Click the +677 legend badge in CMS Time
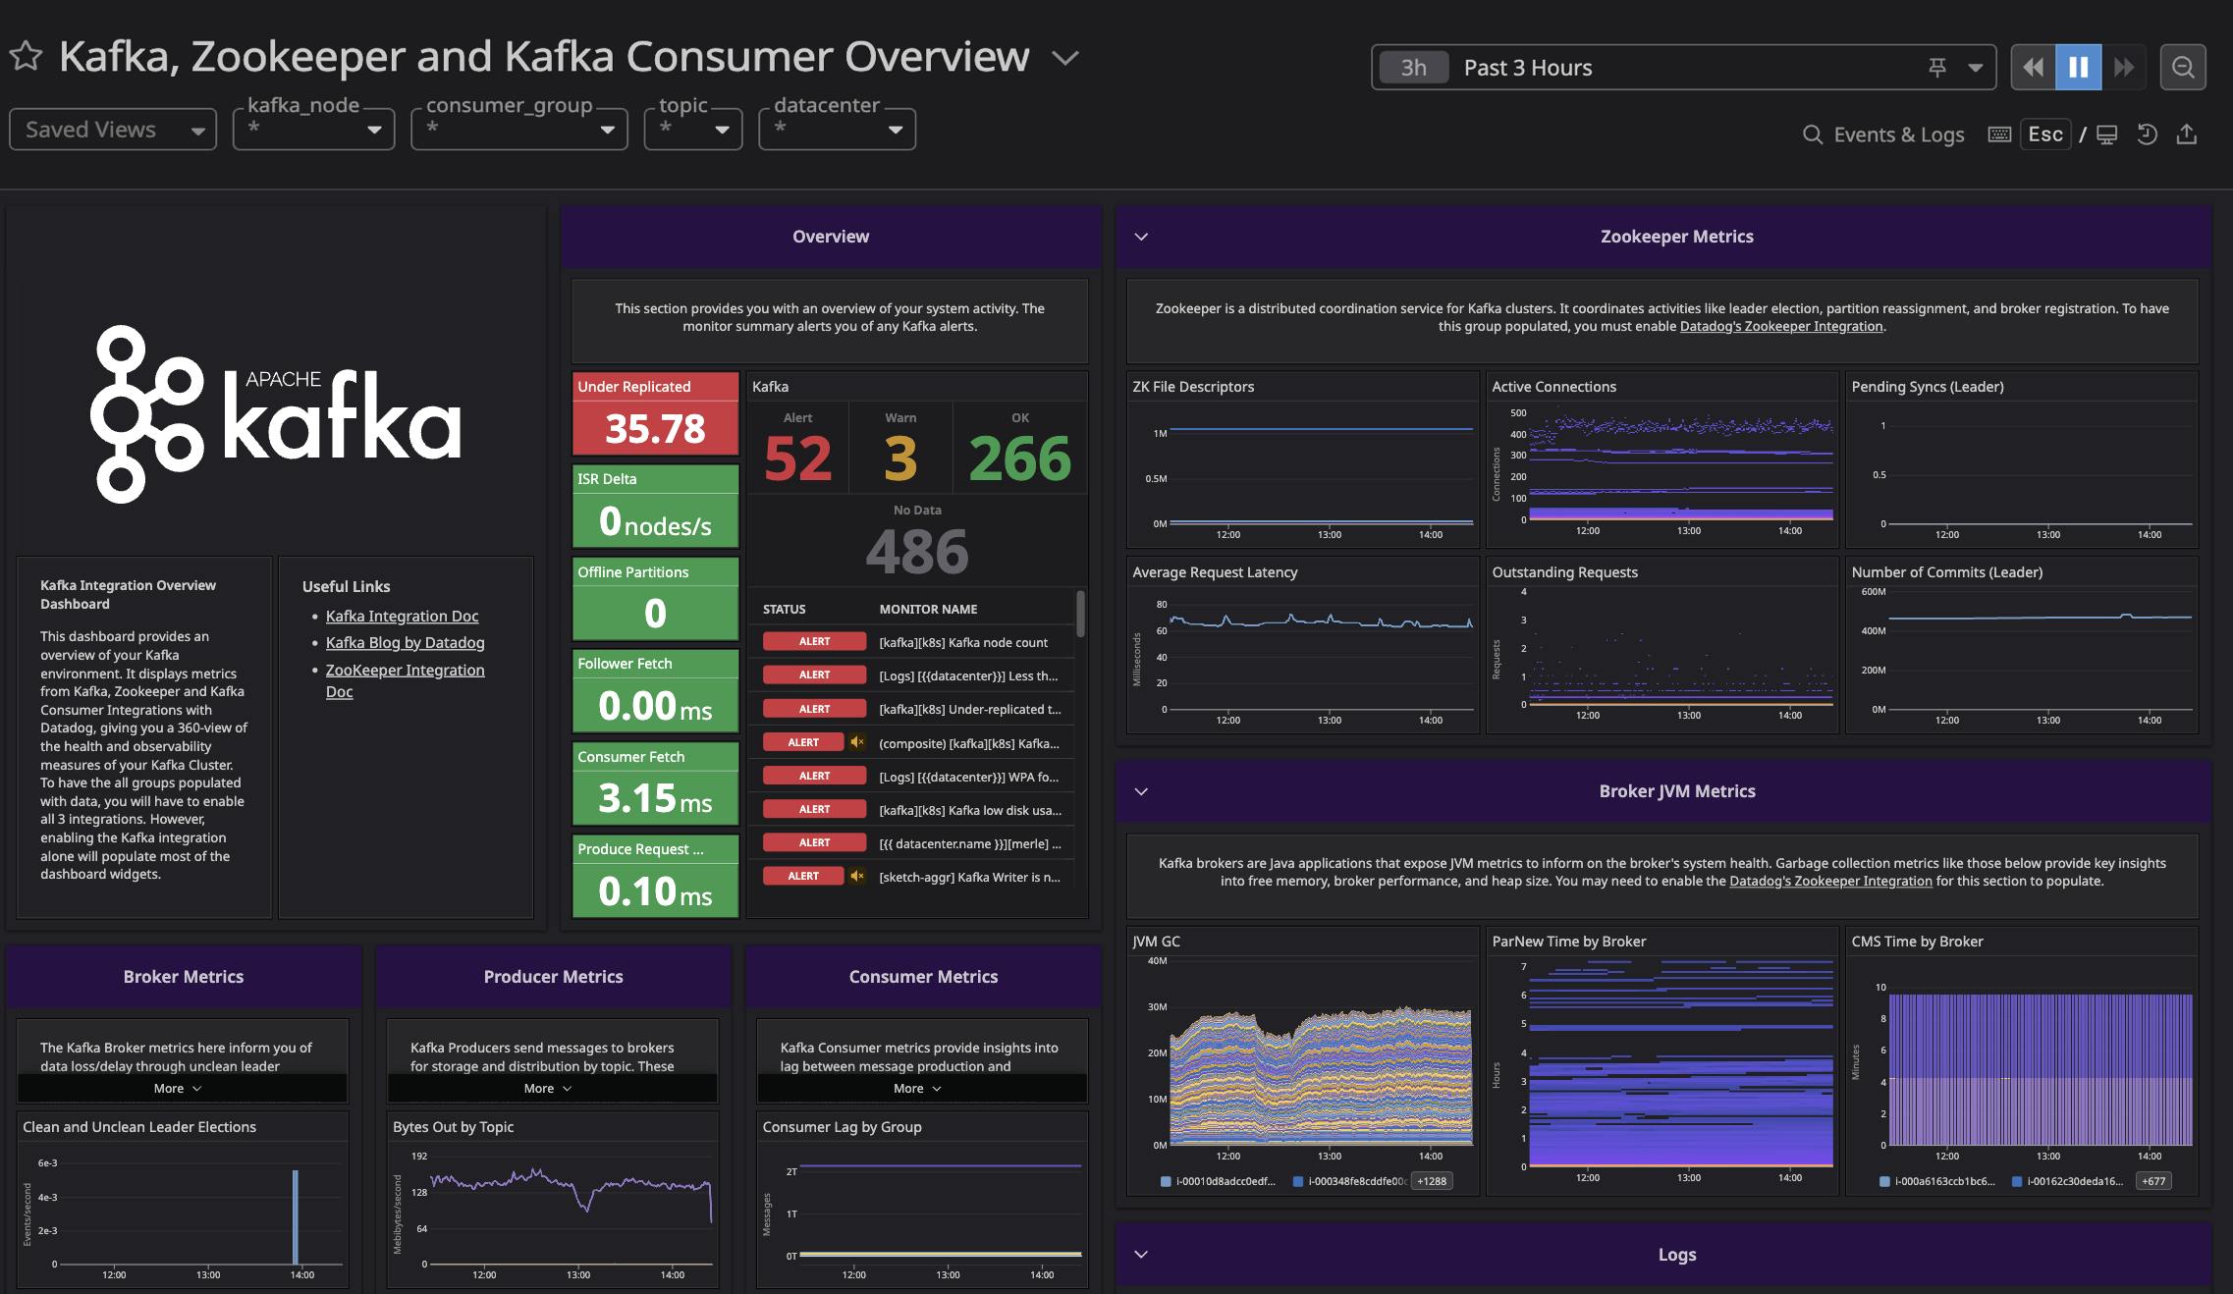2233x1294 pixels. pos(2153,1181)
